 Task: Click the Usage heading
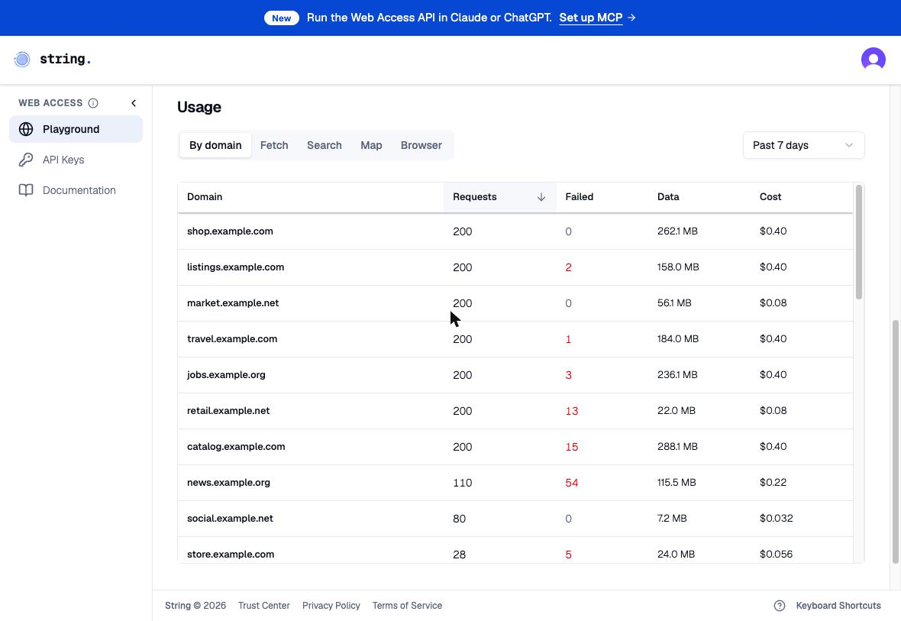(199, 107)
